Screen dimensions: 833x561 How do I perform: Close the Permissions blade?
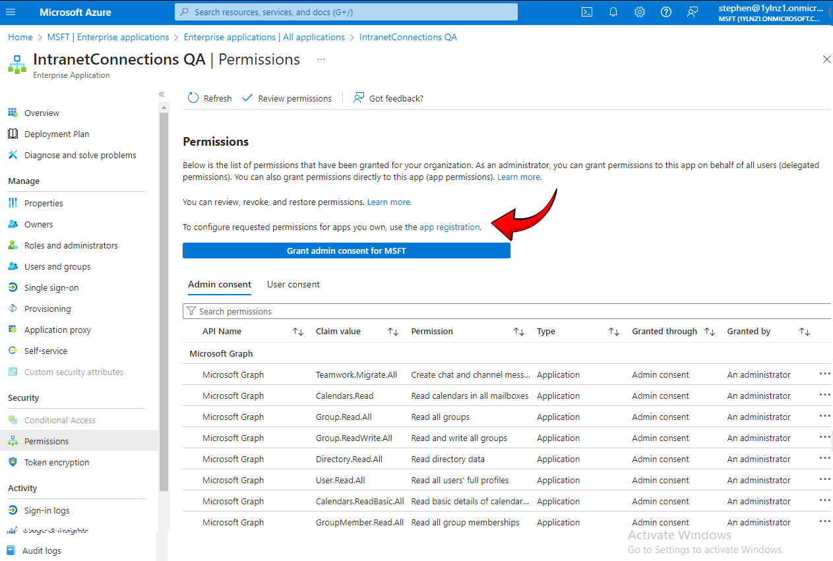tap(826, 59)
